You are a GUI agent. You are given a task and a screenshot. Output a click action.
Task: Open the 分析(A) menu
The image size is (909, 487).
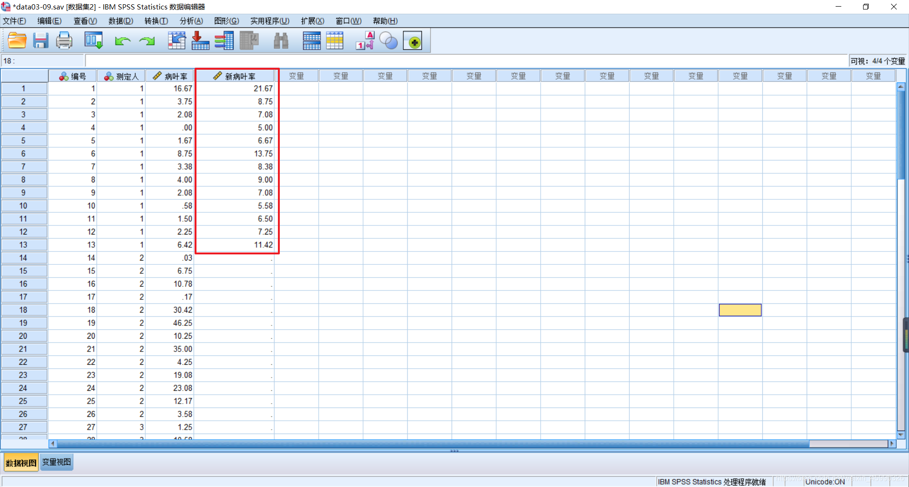coord(191,21)
